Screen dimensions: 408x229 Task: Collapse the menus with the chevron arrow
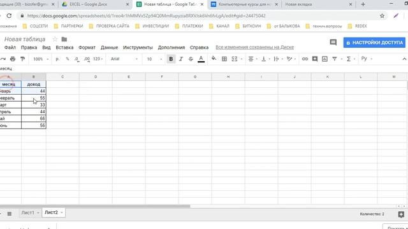click(404, 59)
